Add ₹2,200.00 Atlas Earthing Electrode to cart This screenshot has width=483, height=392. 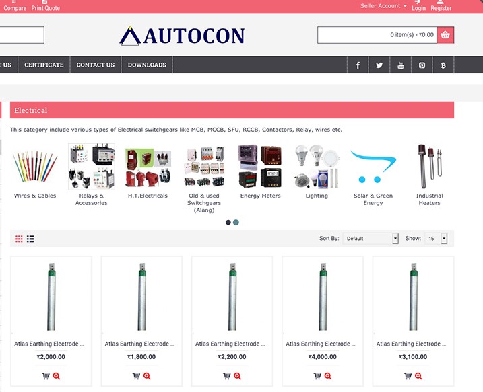[227, 376]
